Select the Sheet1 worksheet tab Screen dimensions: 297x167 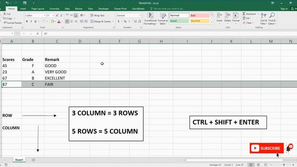coord(19,160)
